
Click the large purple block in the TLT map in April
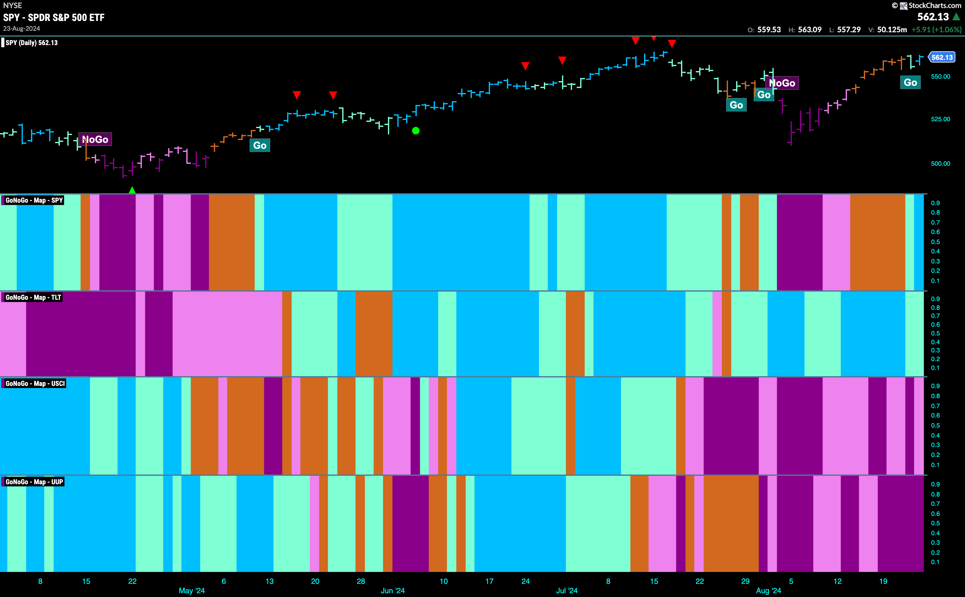81,334
